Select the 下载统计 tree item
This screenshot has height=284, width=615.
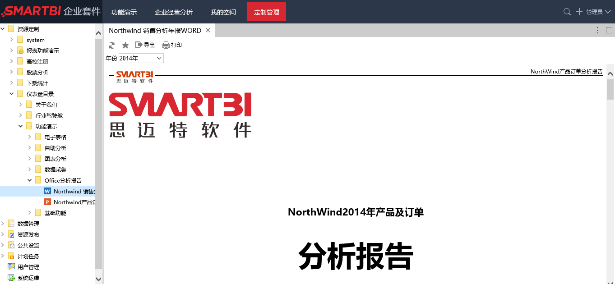point(37,83)
